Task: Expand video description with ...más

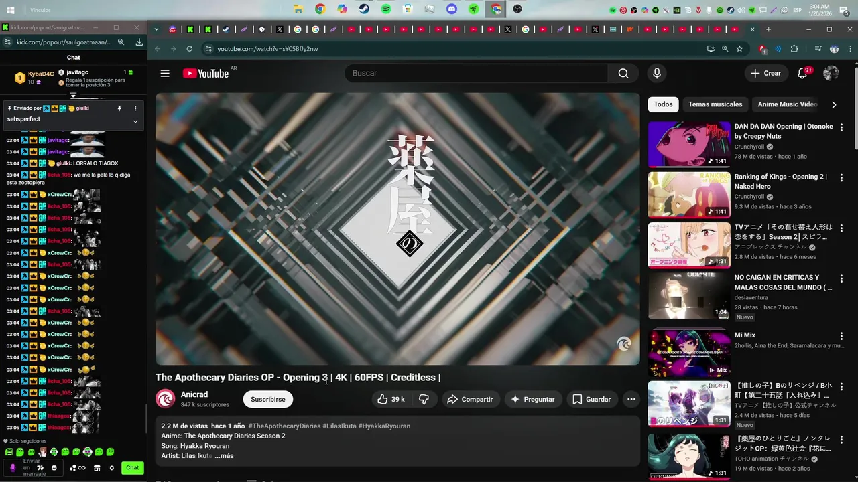Action: coord(224,455)
